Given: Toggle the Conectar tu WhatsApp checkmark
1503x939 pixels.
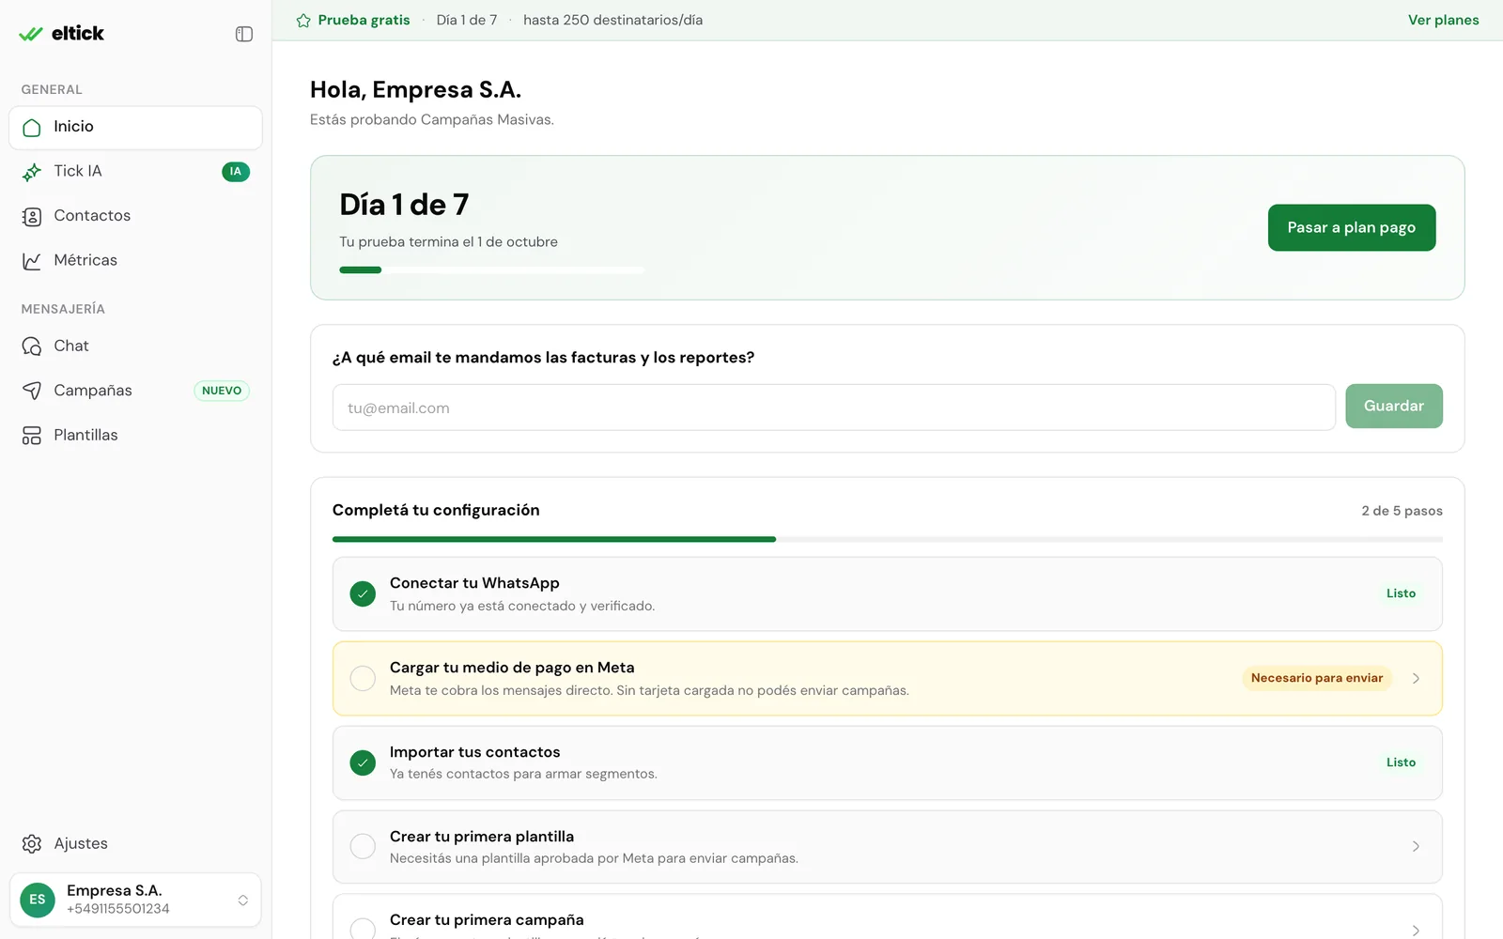Looking at the screenshot, I should (x=363, y=593).
